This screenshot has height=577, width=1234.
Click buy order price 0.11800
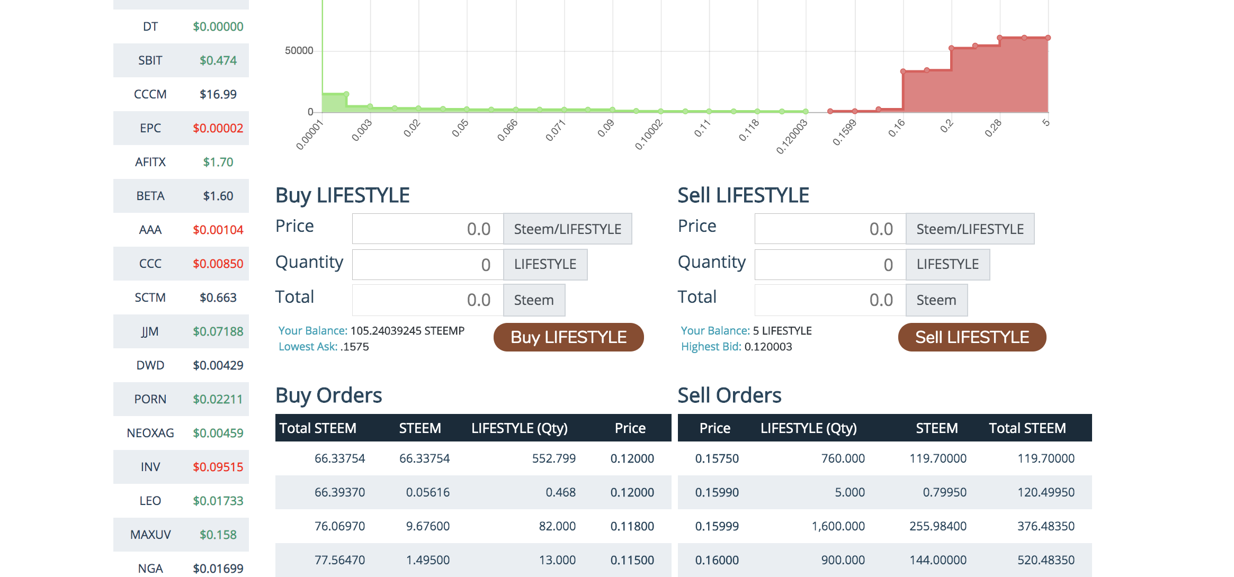coord(632,526)
